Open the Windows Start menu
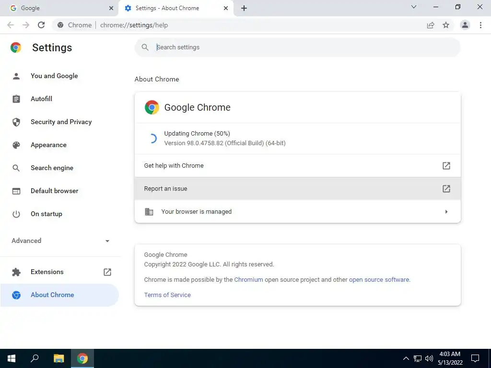491x368 pixels. (x=12, y=358)
